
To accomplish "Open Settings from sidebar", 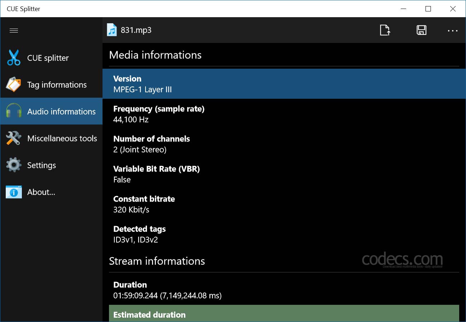I will [x=51, y=165].
